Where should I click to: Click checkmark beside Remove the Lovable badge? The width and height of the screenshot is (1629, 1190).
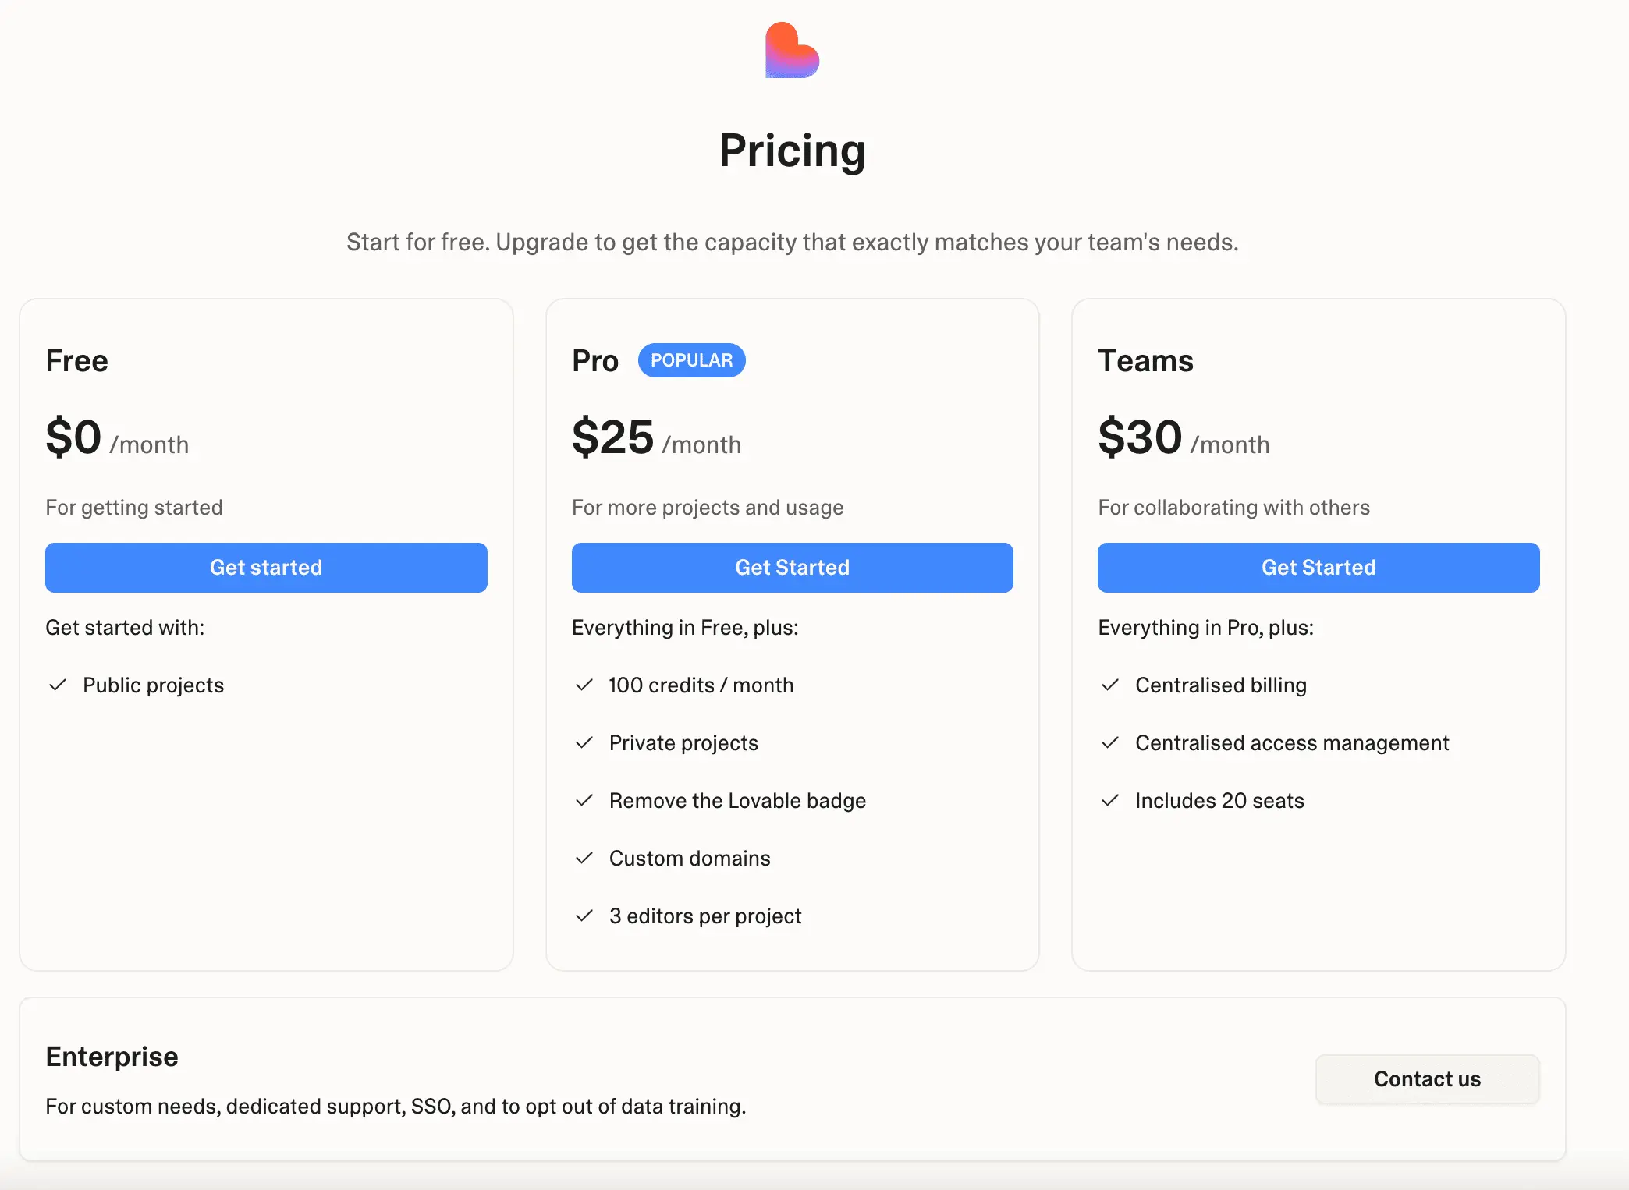[584, 800]
